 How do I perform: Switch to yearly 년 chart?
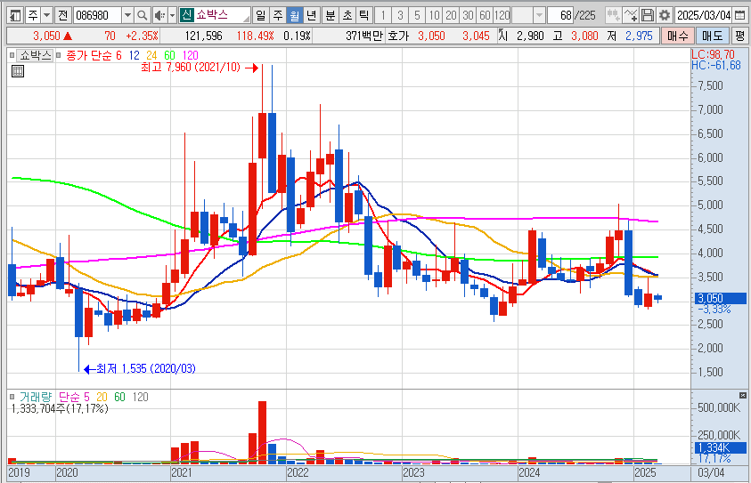point(312,16)
